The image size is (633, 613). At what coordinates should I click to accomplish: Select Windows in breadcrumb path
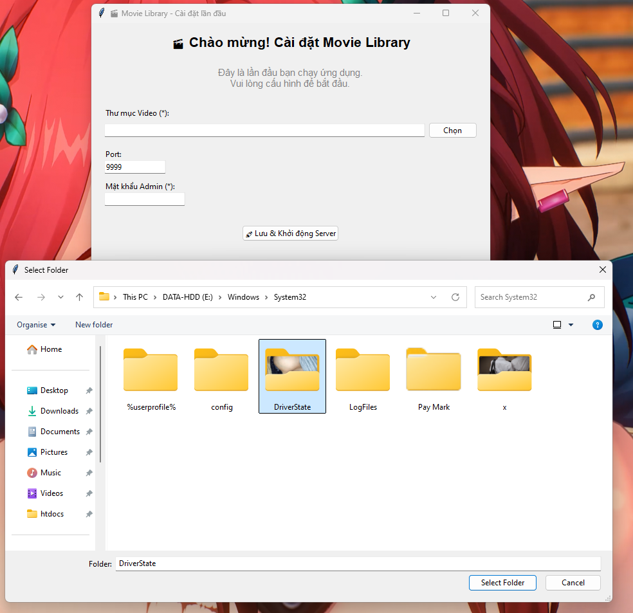click(243, 297)
